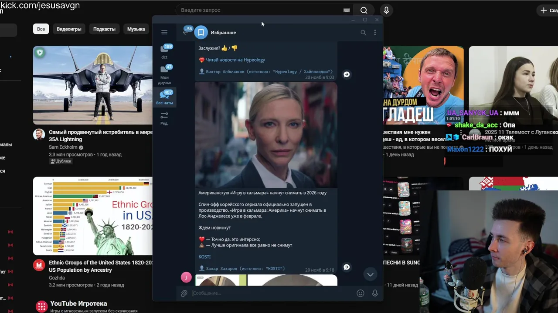Open the Читай новости на Hypeology link

click(x=235, y=60)
